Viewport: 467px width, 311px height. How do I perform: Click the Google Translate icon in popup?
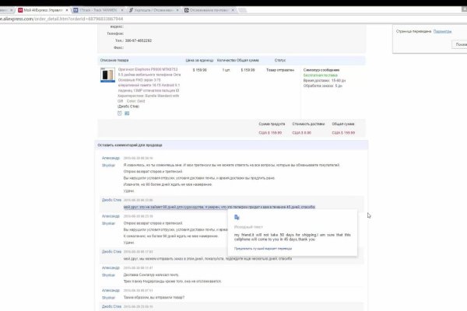237,218
